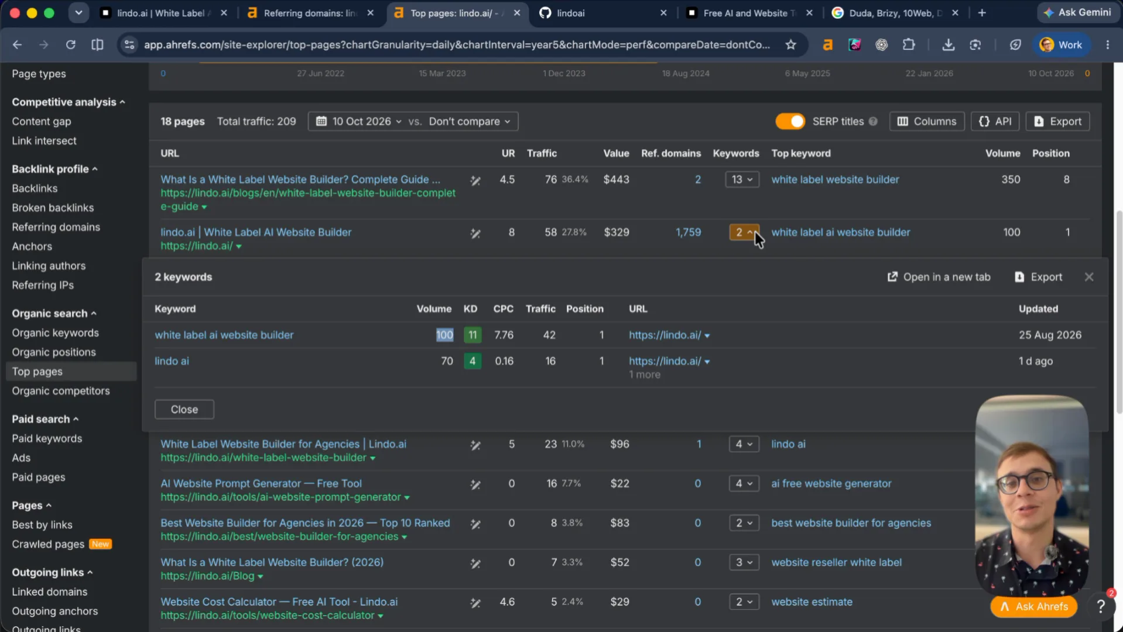The height and width of the screenshot is (632, 1123).
Task: Open Referring domains in sidebar
Action: [x=56, y=227]
